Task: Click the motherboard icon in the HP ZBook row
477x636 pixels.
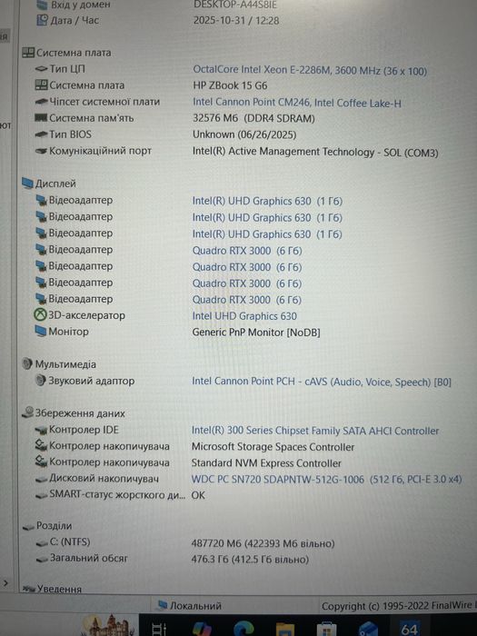Action: pos(42,85)
